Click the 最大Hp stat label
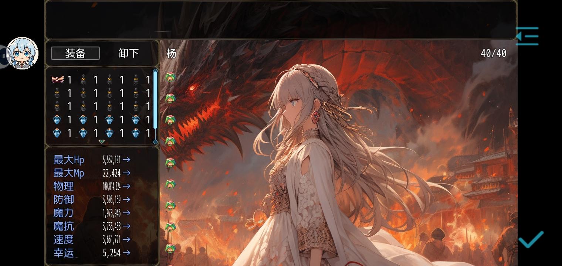The image size is (562, 266). (69, 160)
